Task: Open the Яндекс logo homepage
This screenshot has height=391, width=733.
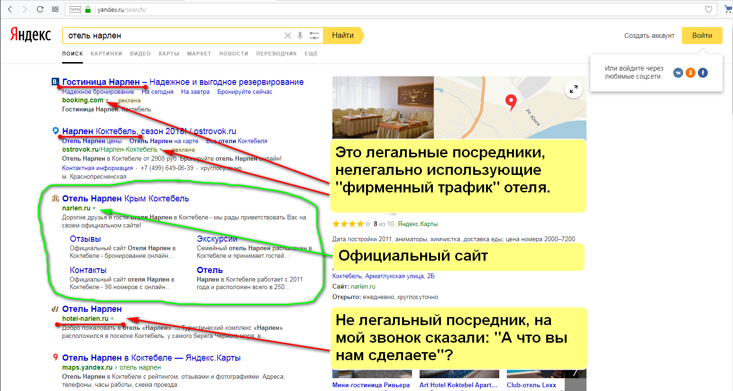Action: pos(30,35)
